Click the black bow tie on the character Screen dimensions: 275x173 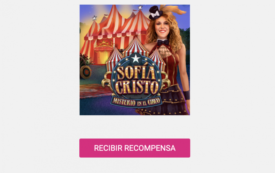click(x=163, y=42)
